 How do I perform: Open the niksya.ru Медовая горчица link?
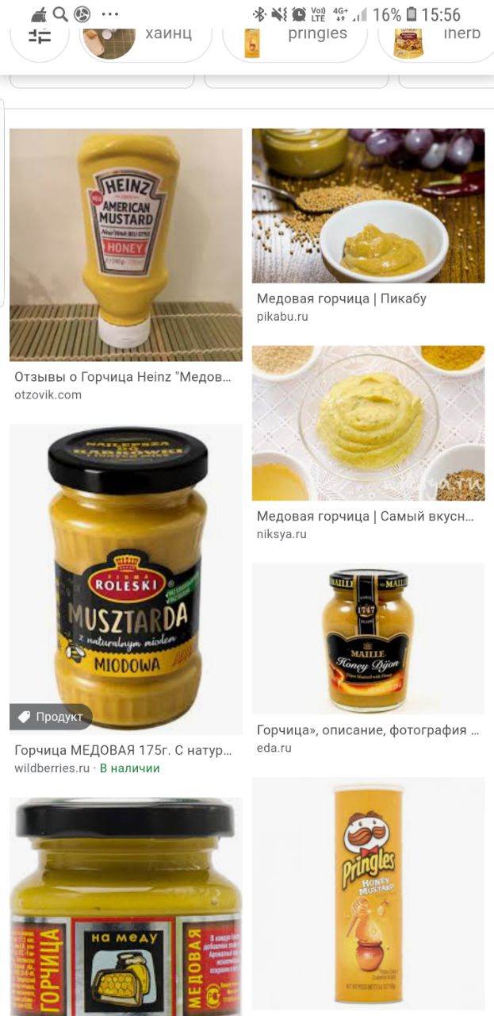click(x=366, y=524)
